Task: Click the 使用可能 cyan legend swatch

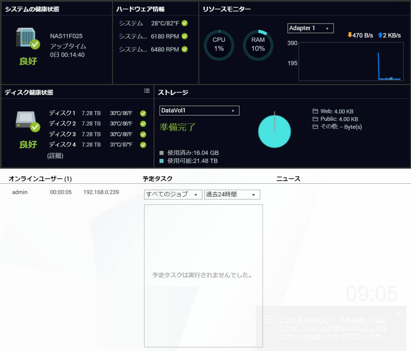Action: tap(162, 161)
